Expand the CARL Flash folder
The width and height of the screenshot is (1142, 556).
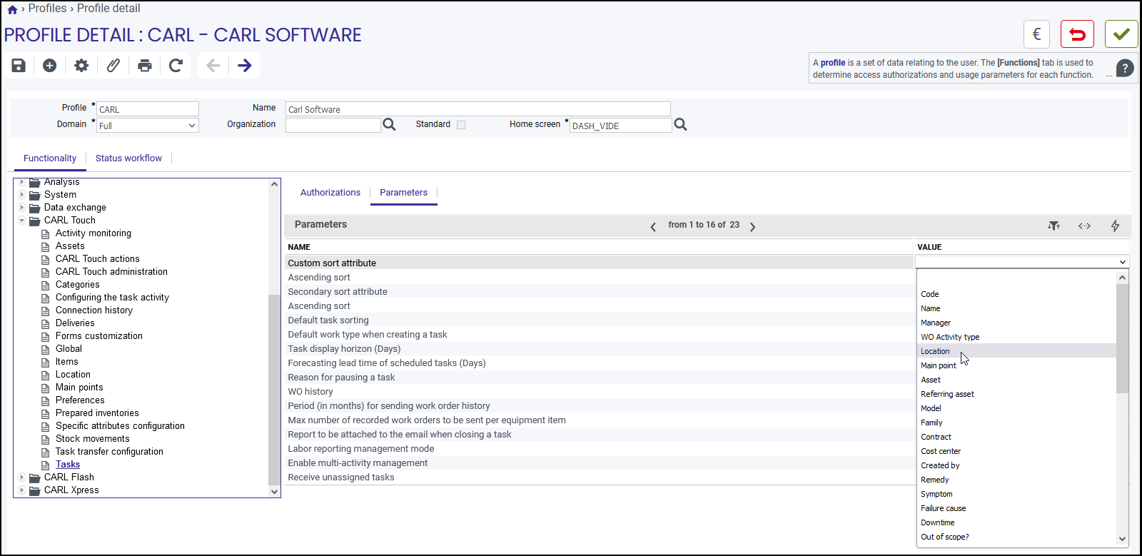21,477
